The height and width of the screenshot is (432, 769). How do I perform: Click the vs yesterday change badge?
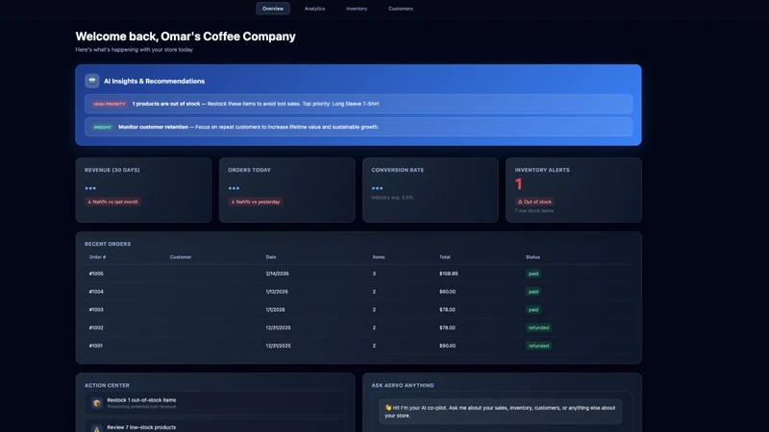(255, 202)
